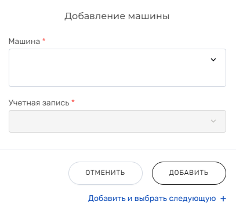Focus the grey Учетная запись selection box
Screen dimensions: 236x212
pos(117,121)
